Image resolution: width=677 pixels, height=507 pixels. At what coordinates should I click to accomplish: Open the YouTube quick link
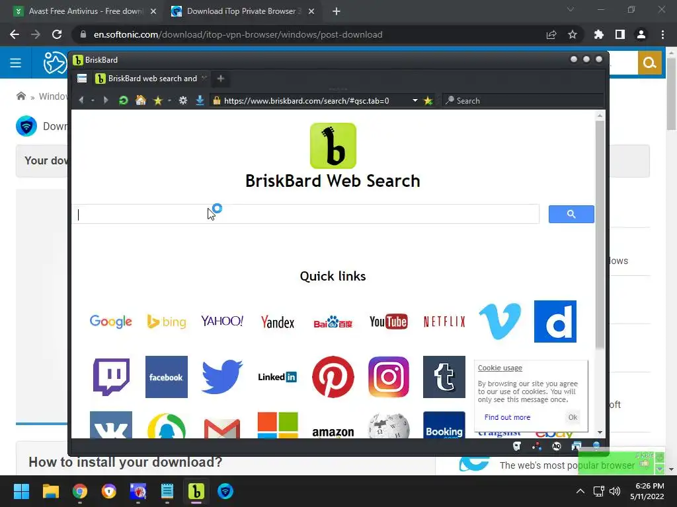click(x=389, y=321)
